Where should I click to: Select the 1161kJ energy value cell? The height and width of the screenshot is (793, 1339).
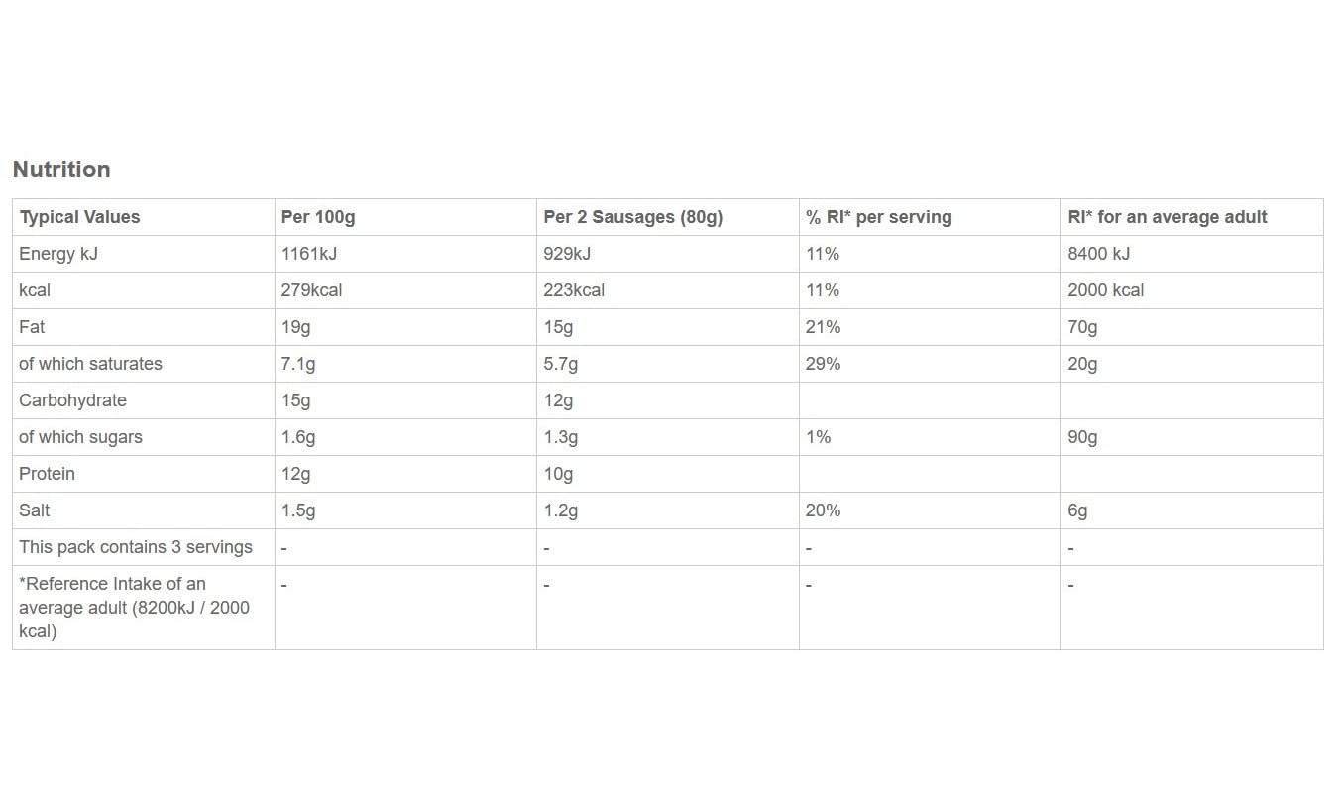pos(309,254)
